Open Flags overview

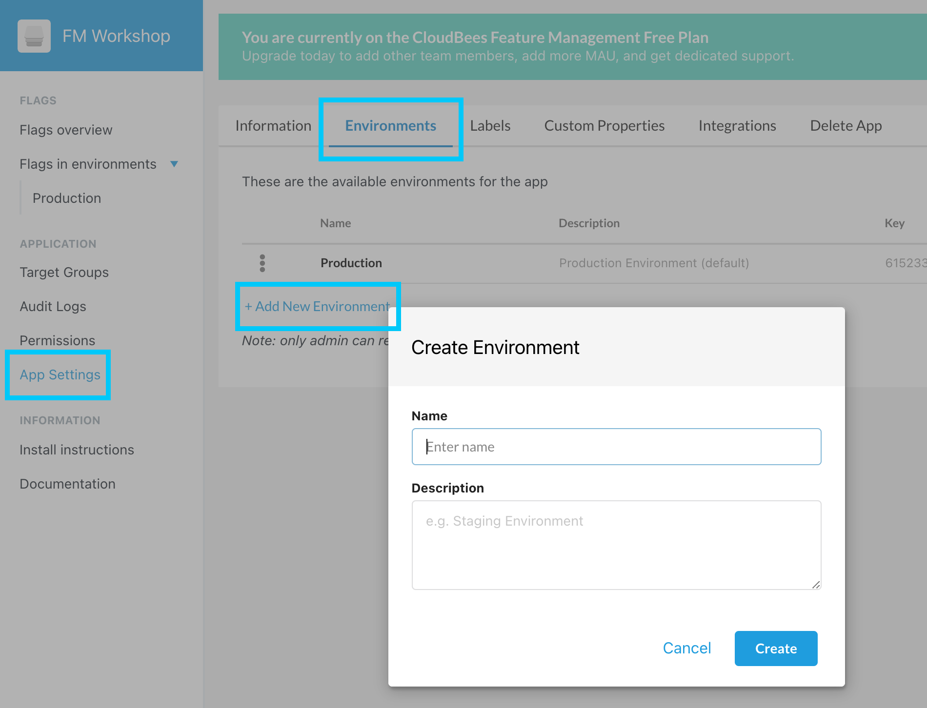[65, 130]
